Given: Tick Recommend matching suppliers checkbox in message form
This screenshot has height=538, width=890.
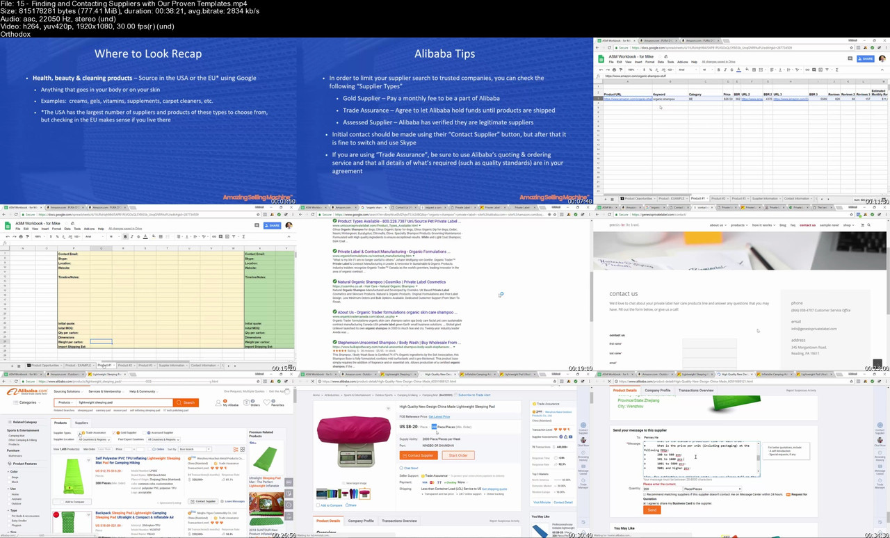Looking at the screenshot, I should (645, 494).
